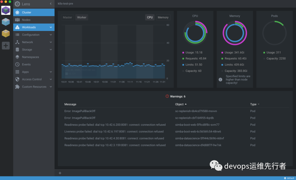The image size is (296, 180).
Task: Click the Nodes server icon
Action: pos(17,20)
